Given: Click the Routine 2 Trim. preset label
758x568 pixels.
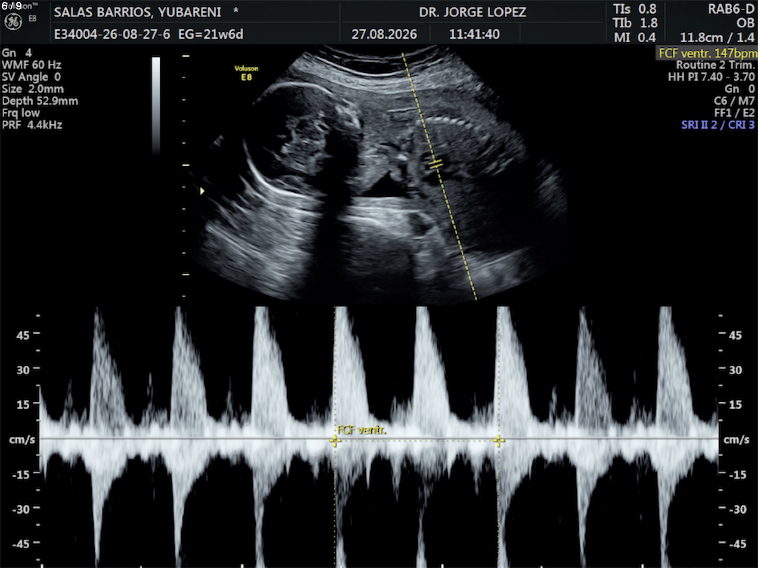Looking at the screenshot, I should [x=715, y=65].
